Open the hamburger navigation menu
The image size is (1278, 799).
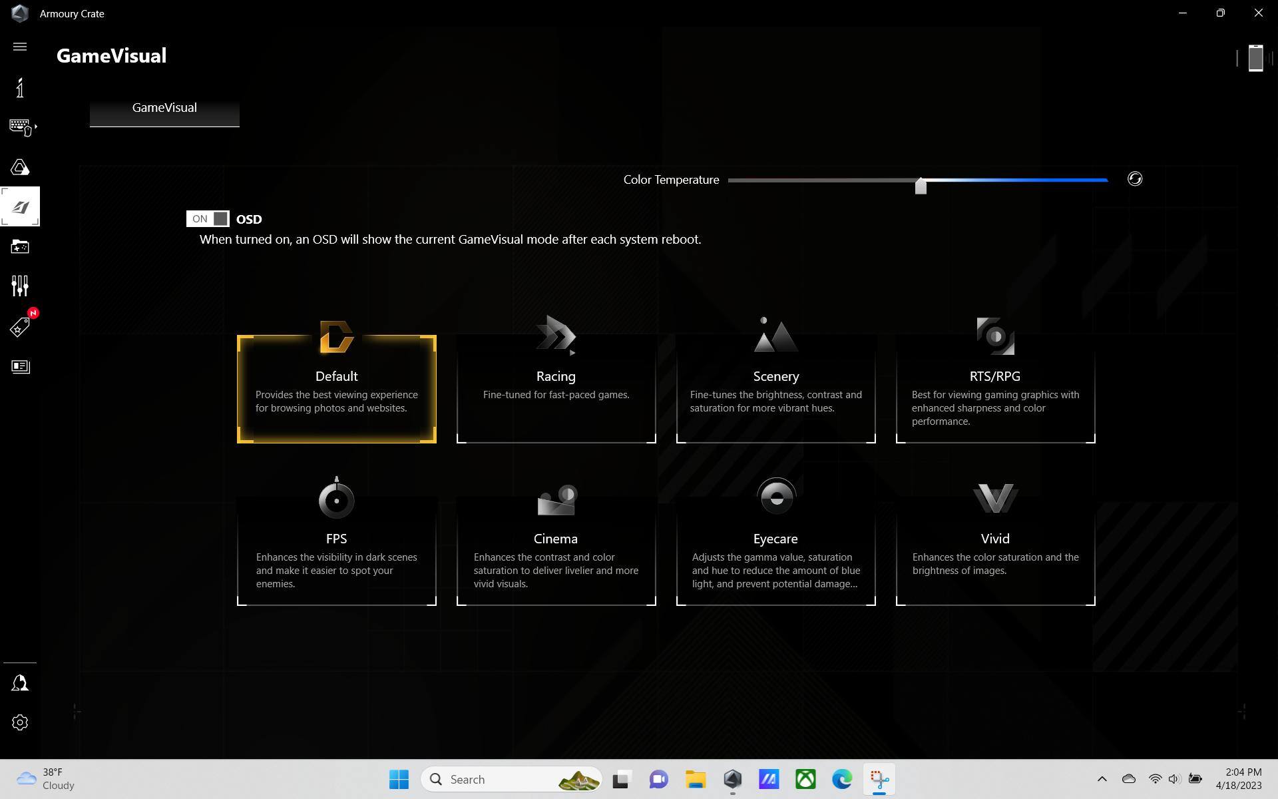pos(20,47)
